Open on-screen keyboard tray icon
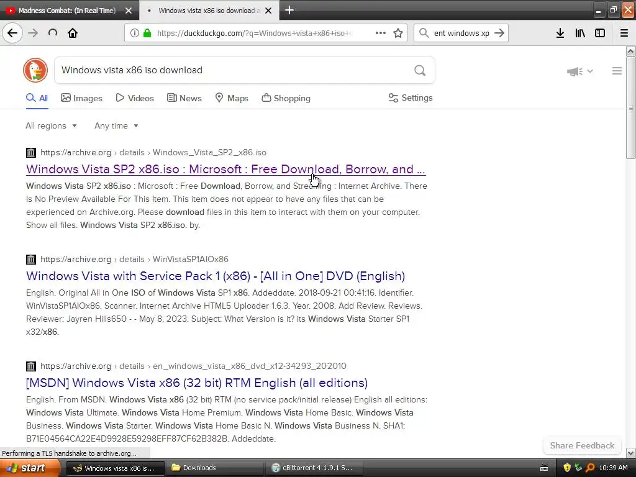The width and height of the screenshot is (636, 477). (544, 468)
